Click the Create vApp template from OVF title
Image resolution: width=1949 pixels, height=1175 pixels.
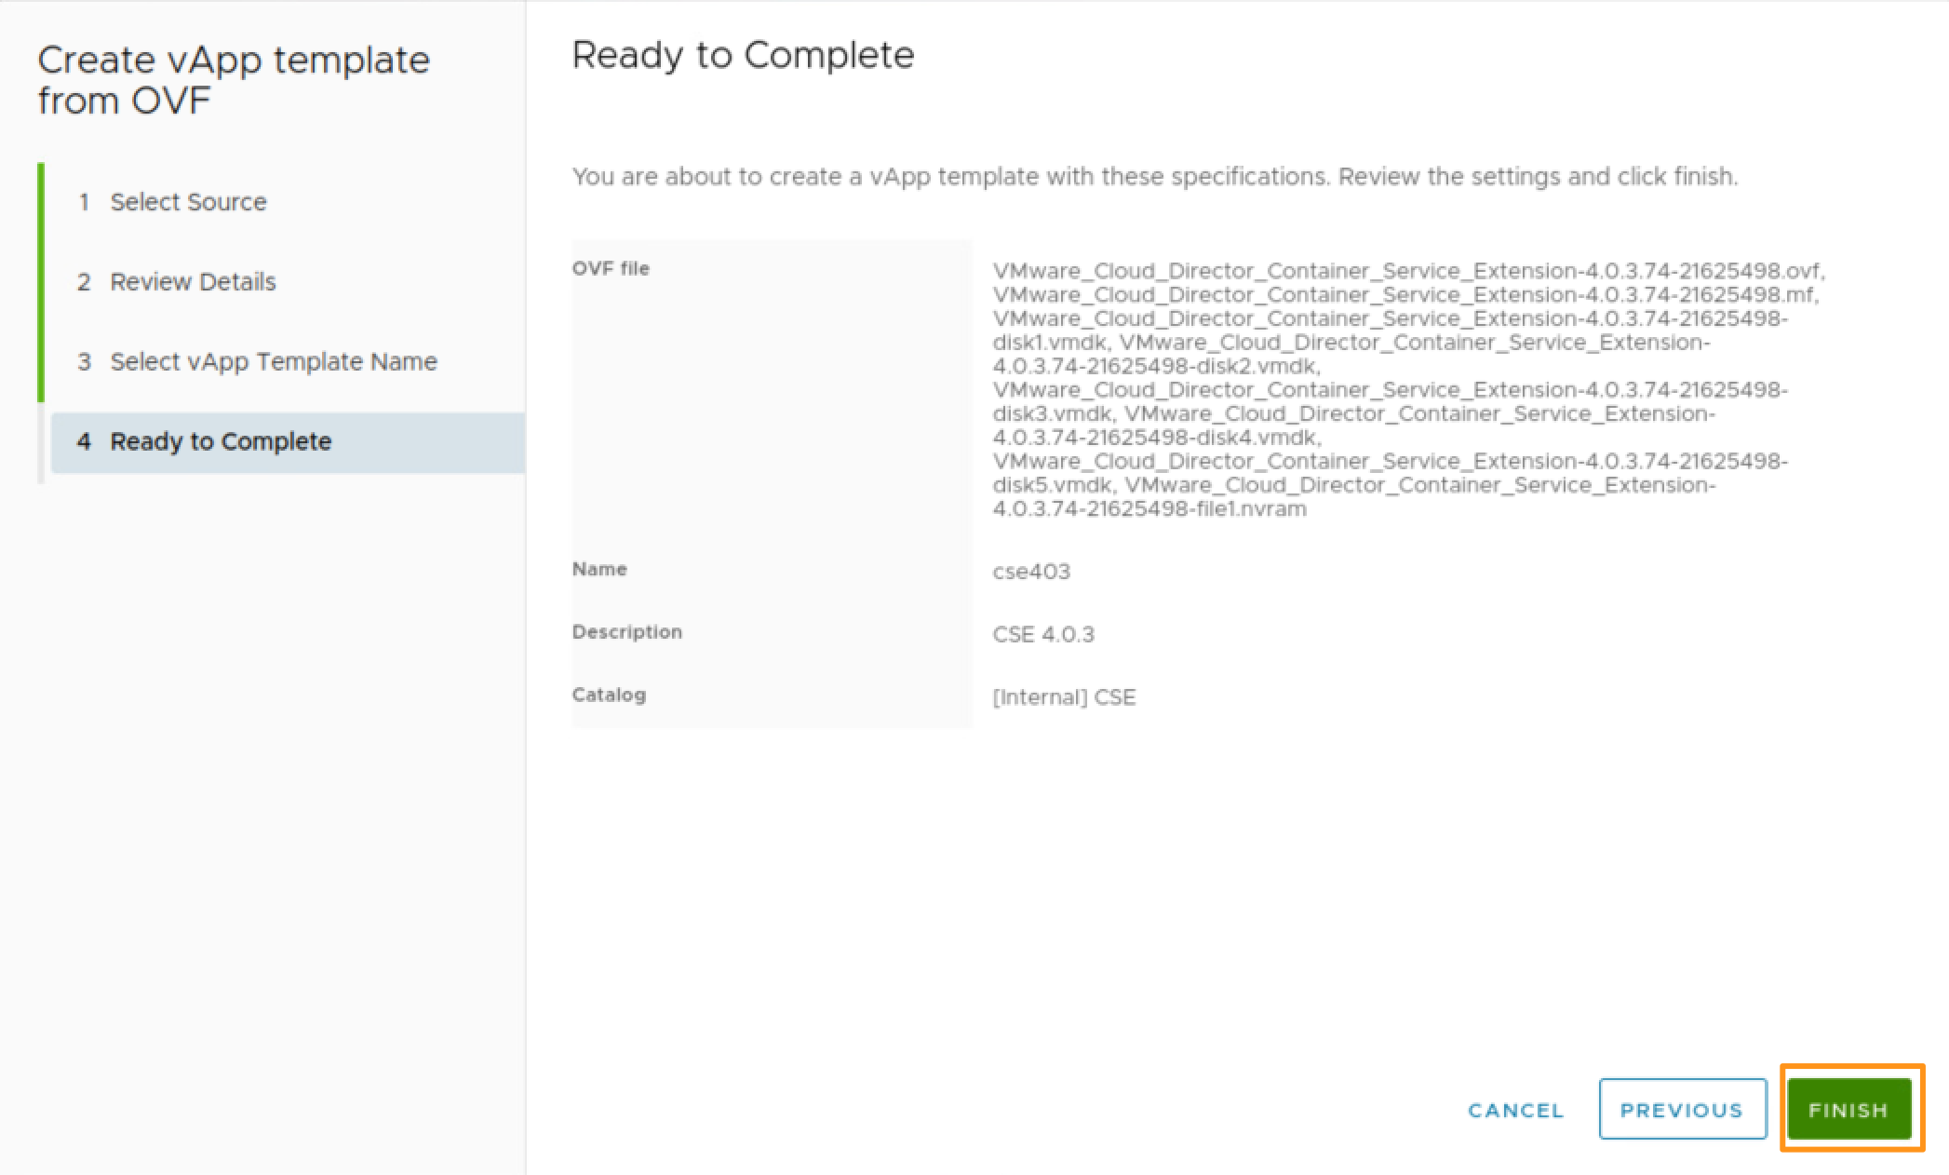coord(234,80)
